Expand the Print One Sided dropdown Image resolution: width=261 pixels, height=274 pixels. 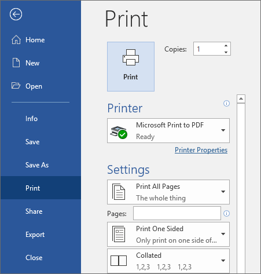coord(168,234)
